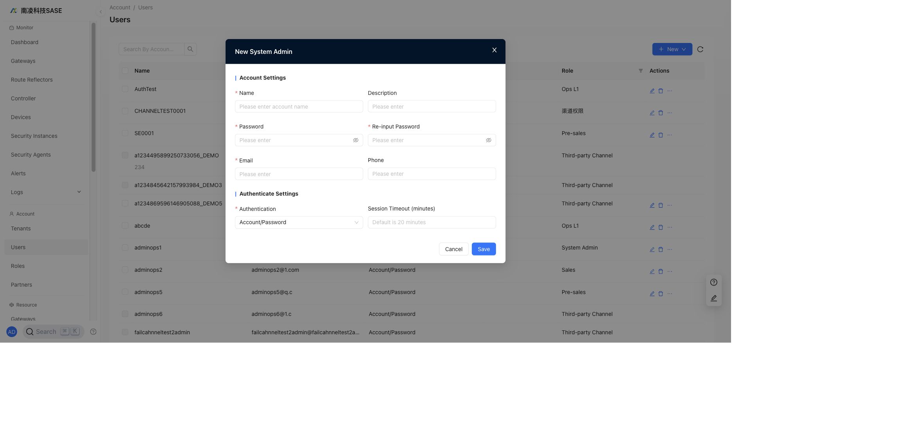Open more actions for adminops5
Viewport: 914px width, 428px height.
coord(670,294)
